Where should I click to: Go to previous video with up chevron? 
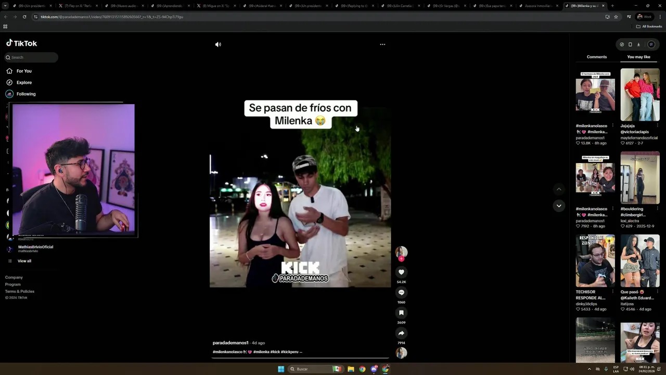coord(559,189)
